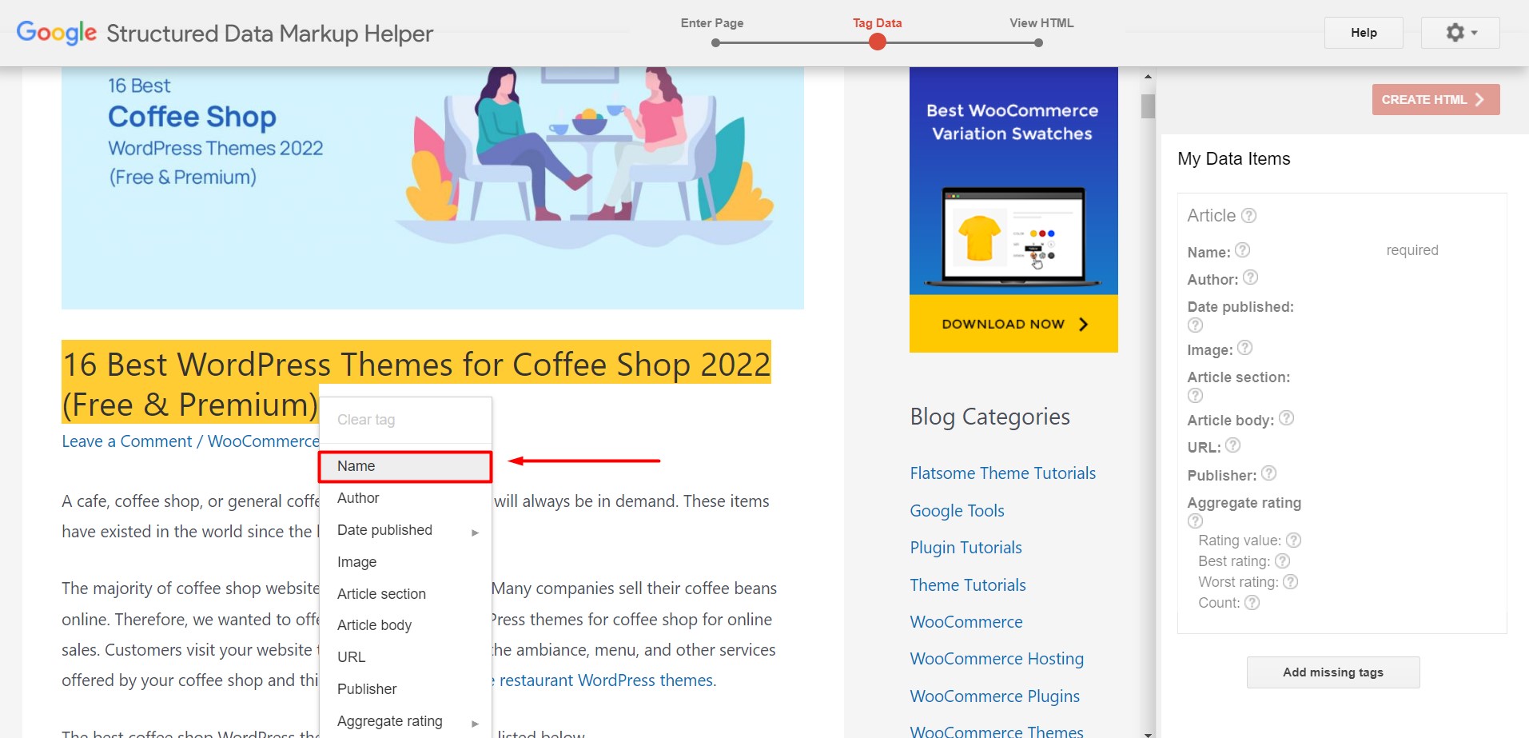
Task: Click the Coffee Shop featured image
Action: click(x=432, y=188)
